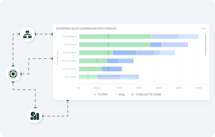This screenshot has width=215, height=137.
Task: Click the bar chart analytics icon
Action: click(35, 116)
